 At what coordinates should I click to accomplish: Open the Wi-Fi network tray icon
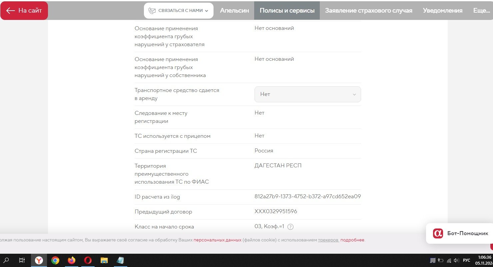[449, 260]
